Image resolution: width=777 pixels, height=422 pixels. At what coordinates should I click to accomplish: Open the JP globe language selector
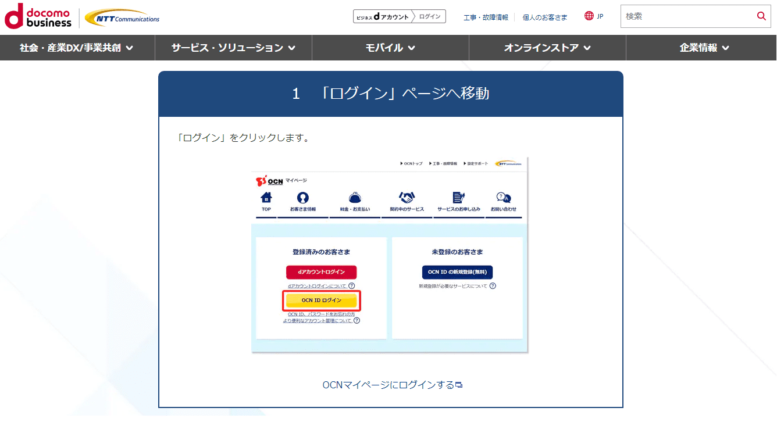pyautogui.click(x=594, y=16)
